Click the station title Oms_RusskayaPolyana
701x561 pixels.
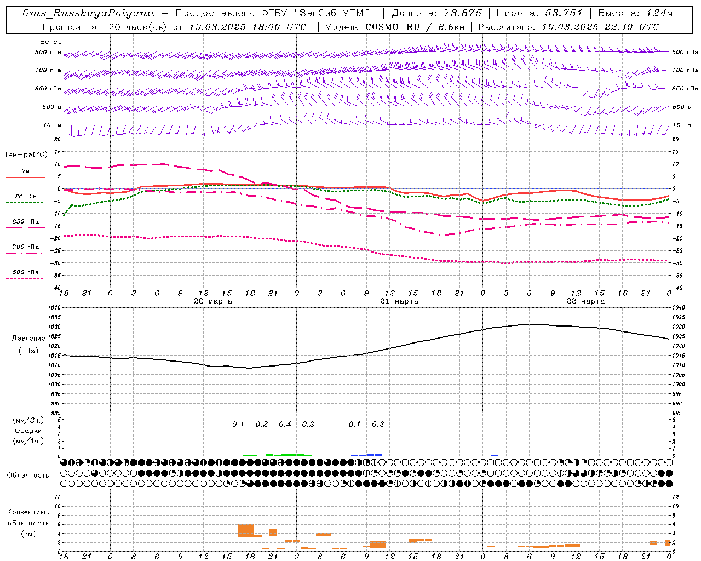(x=89, y=13)
